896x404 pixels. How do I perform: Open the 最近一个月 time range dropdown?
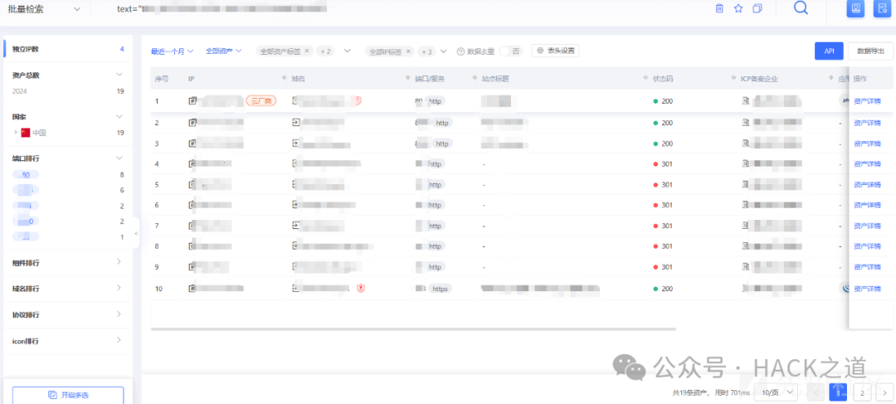click(x=172, y=51)
